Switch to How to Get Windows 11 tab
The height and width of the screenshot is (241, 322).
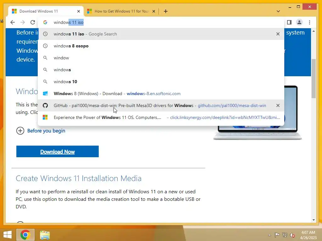point(121,11)
